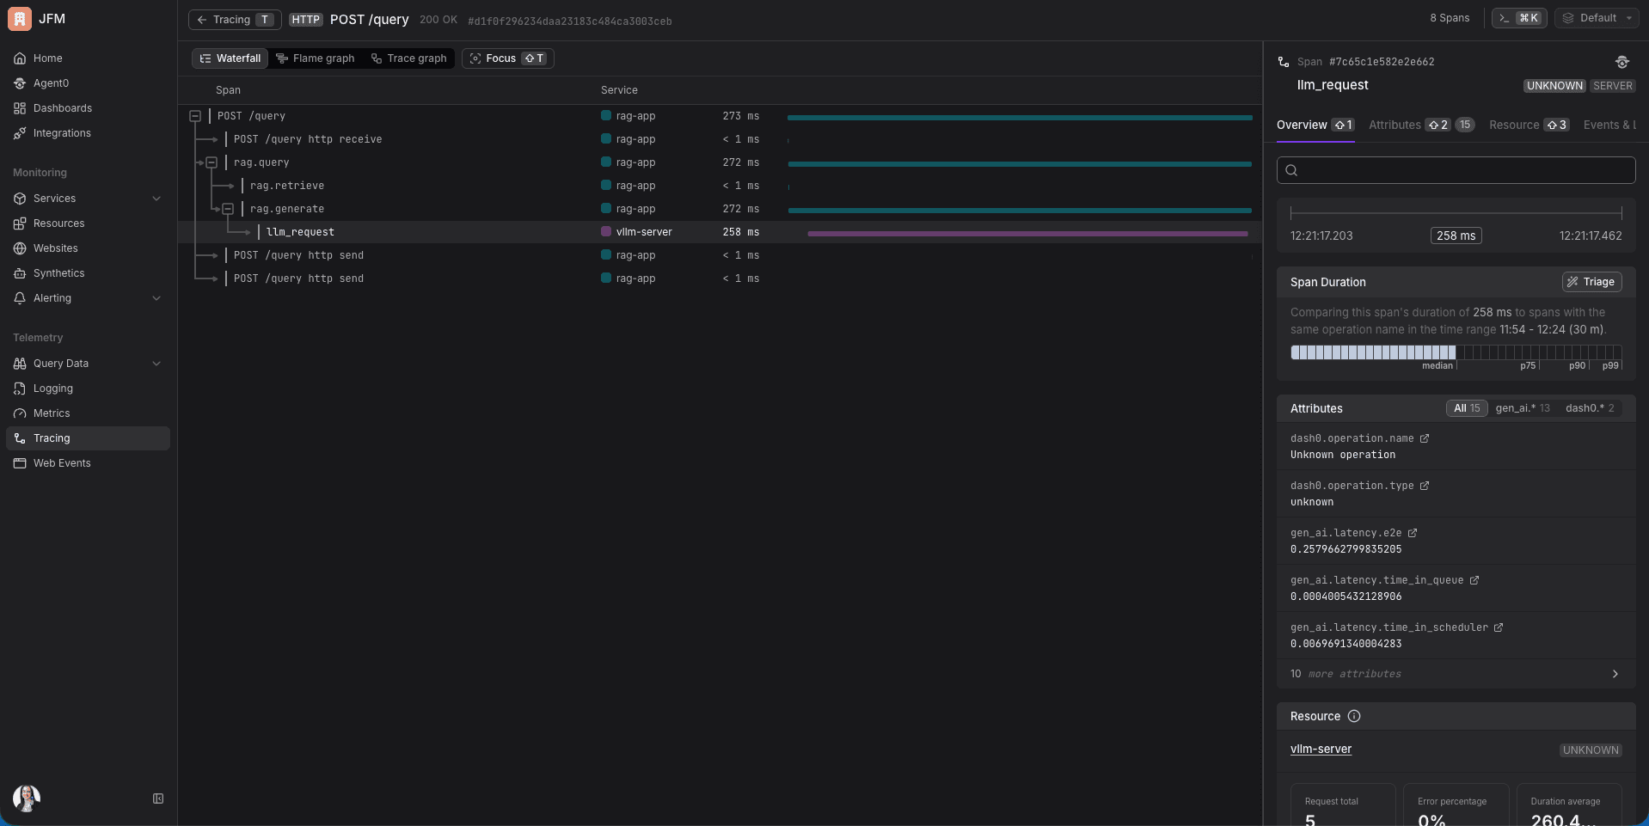Filter attributes by gen_ai.* group
Screen dimensions: 1649x826
[x=1523, y=408]
